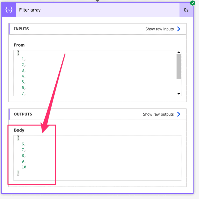Click the purple Filter array action icon
The height and width of the screenshot is (199, 199).
click(x=9, y=10)
